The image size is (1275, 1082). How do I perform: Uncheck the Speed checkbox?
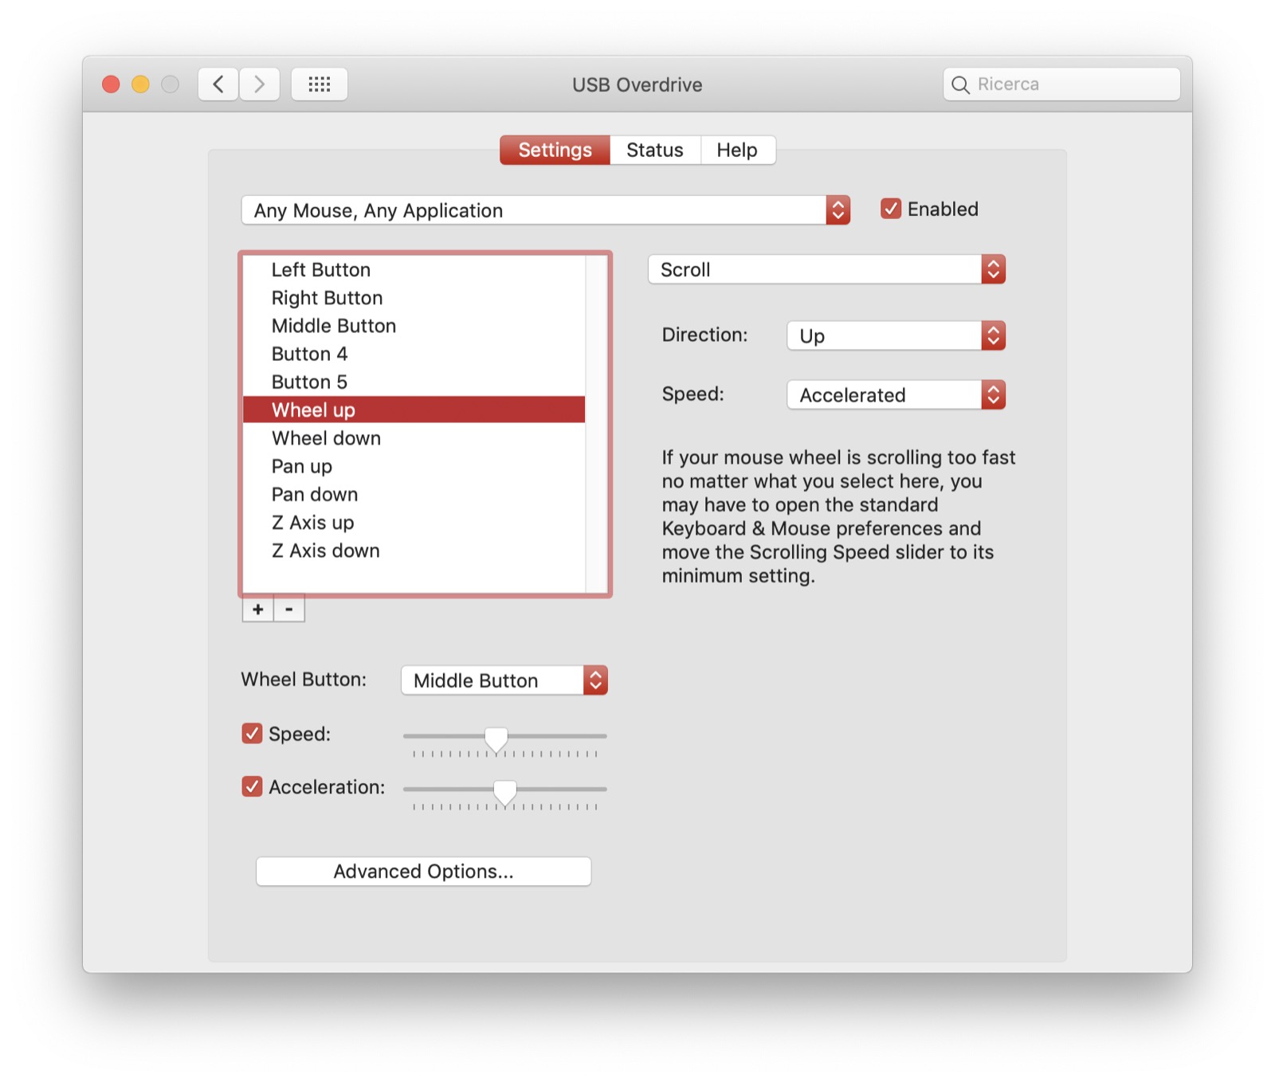point(252,733)
